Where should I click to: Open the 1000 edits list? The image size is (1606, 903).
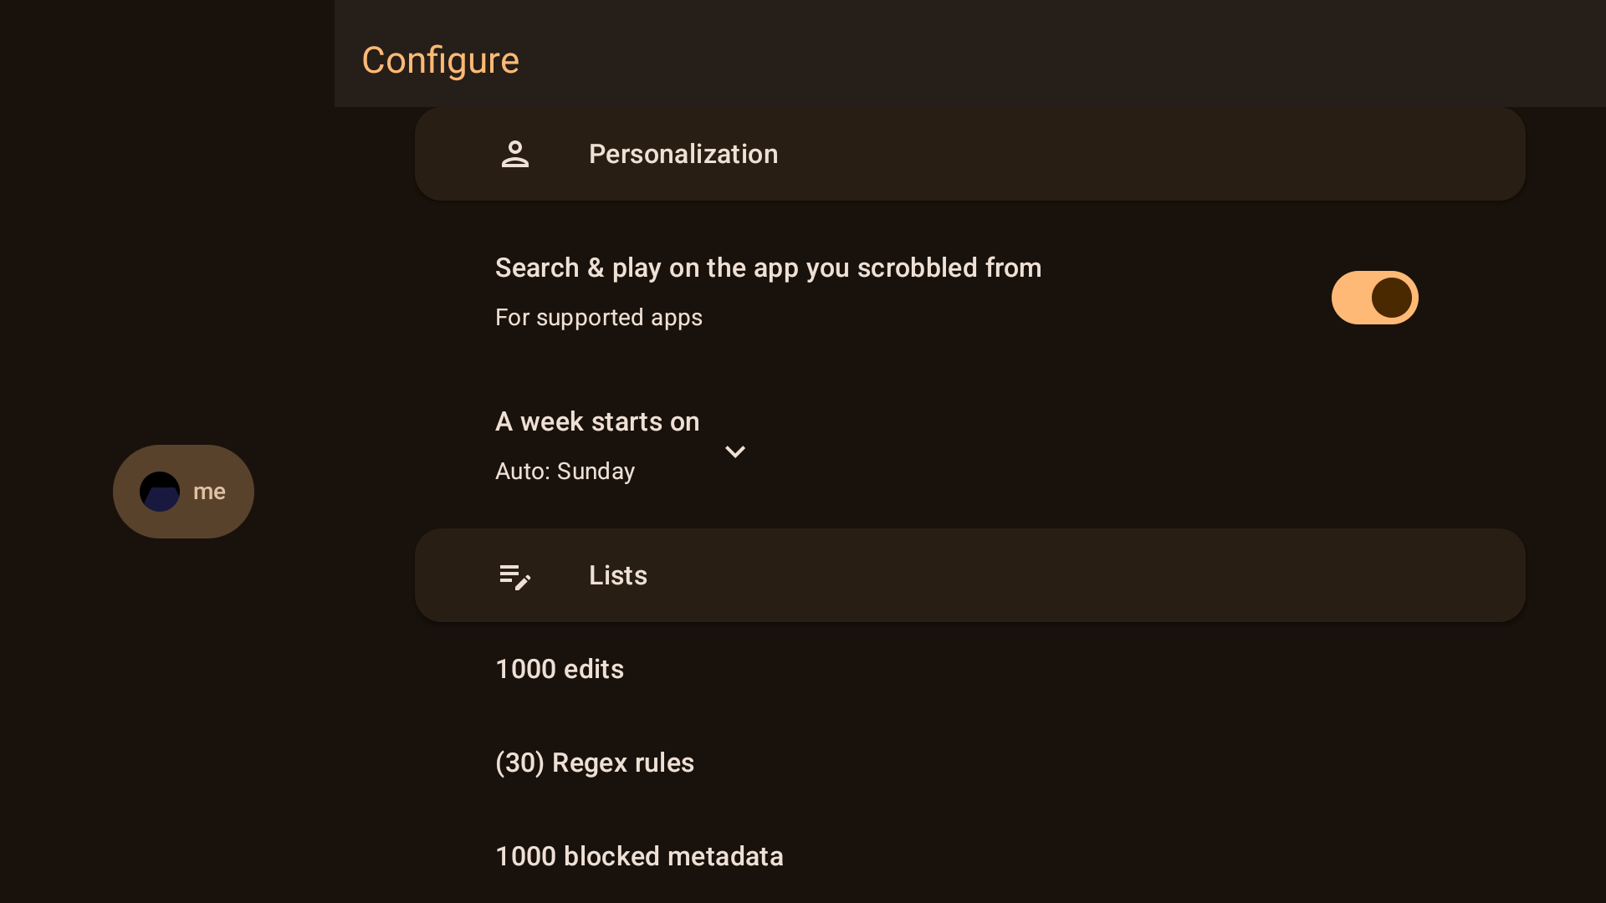click(x=560, y=670)
